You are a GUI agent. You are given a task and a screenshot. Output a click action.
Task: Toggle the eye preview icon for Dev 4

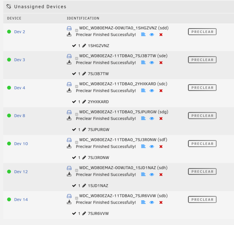click(x=152, y=91)
